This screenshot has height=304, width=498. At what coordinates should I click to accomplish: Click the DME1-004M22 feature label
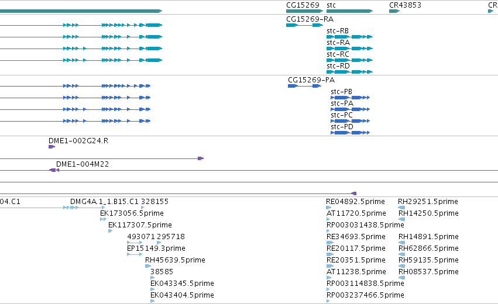click(x=83, y=164)
